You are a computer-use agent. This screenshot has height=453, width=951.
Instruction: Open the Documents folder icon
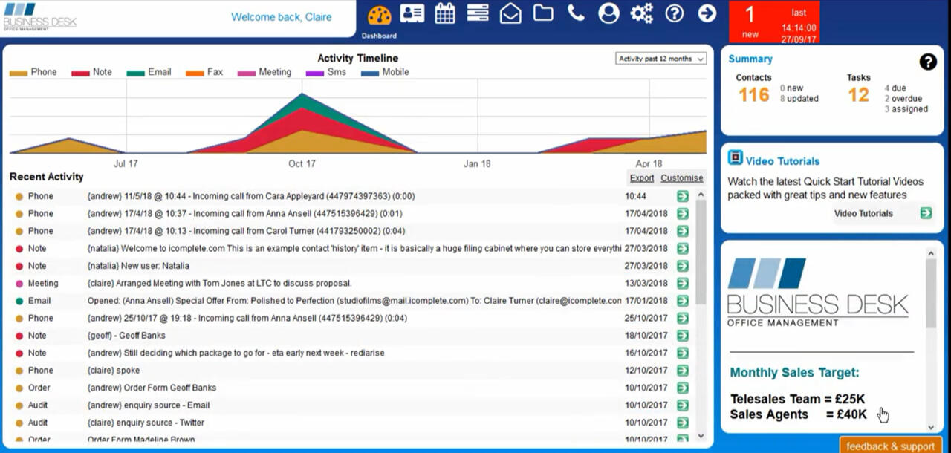(x=542, y=13)
